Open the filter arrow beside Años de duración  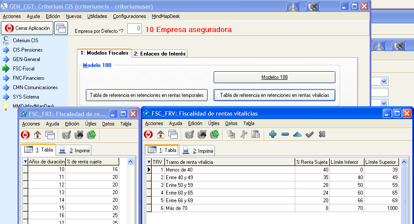(x=25, y=162)
